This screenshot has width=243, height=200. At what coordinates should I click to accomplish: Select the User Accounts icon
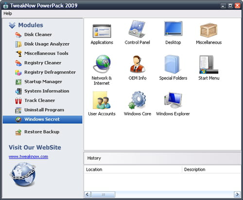pos(102,100)
